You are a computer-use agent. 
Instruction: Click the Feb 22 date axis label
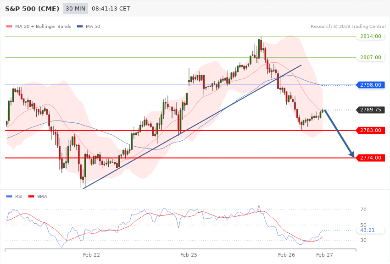91,255
